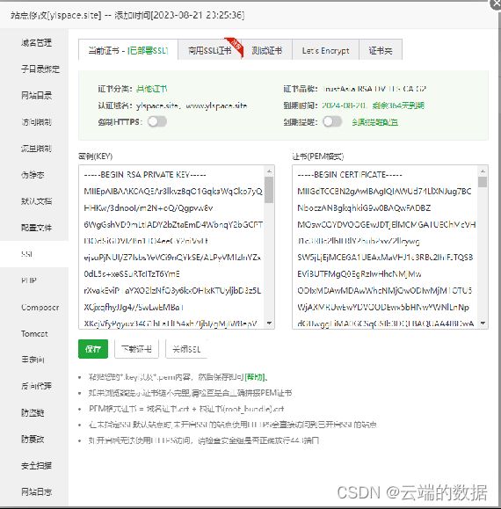Open the PHP sidebar section
The image size is (501, 509).
coord(28,280)
